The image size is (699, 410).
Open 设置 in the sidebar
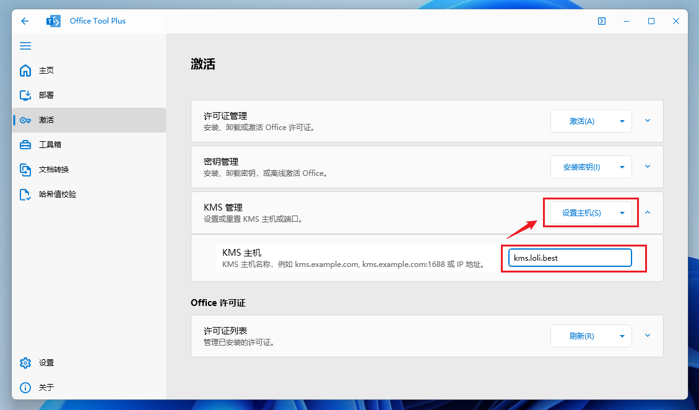(89, 363)
